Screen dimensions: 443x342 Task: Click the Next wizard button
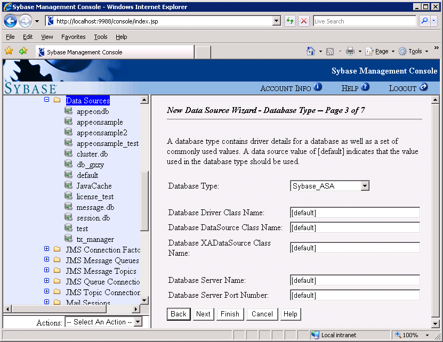[x=203, y=314]
